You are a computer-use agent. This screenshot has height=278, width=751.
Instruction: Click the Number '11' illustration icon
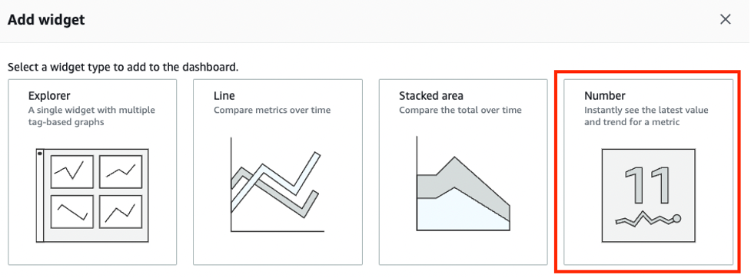click(649, 195)
